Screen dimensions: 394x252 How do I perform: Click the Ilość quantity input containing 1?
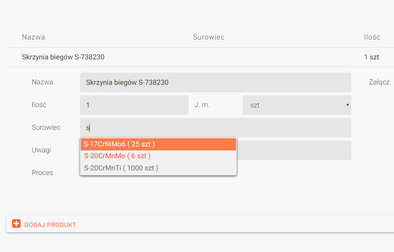[134, 105]
